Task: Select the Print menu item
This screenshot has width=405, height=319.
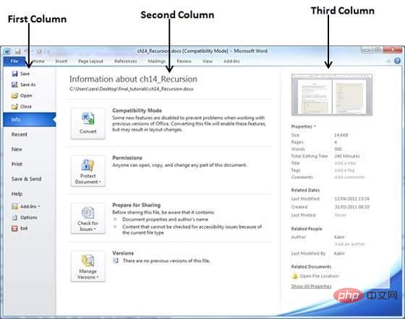Action: click(x=17, y=164)
